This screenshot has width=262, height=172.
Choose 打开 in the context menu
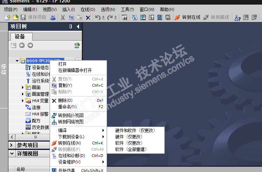[78, 64]
